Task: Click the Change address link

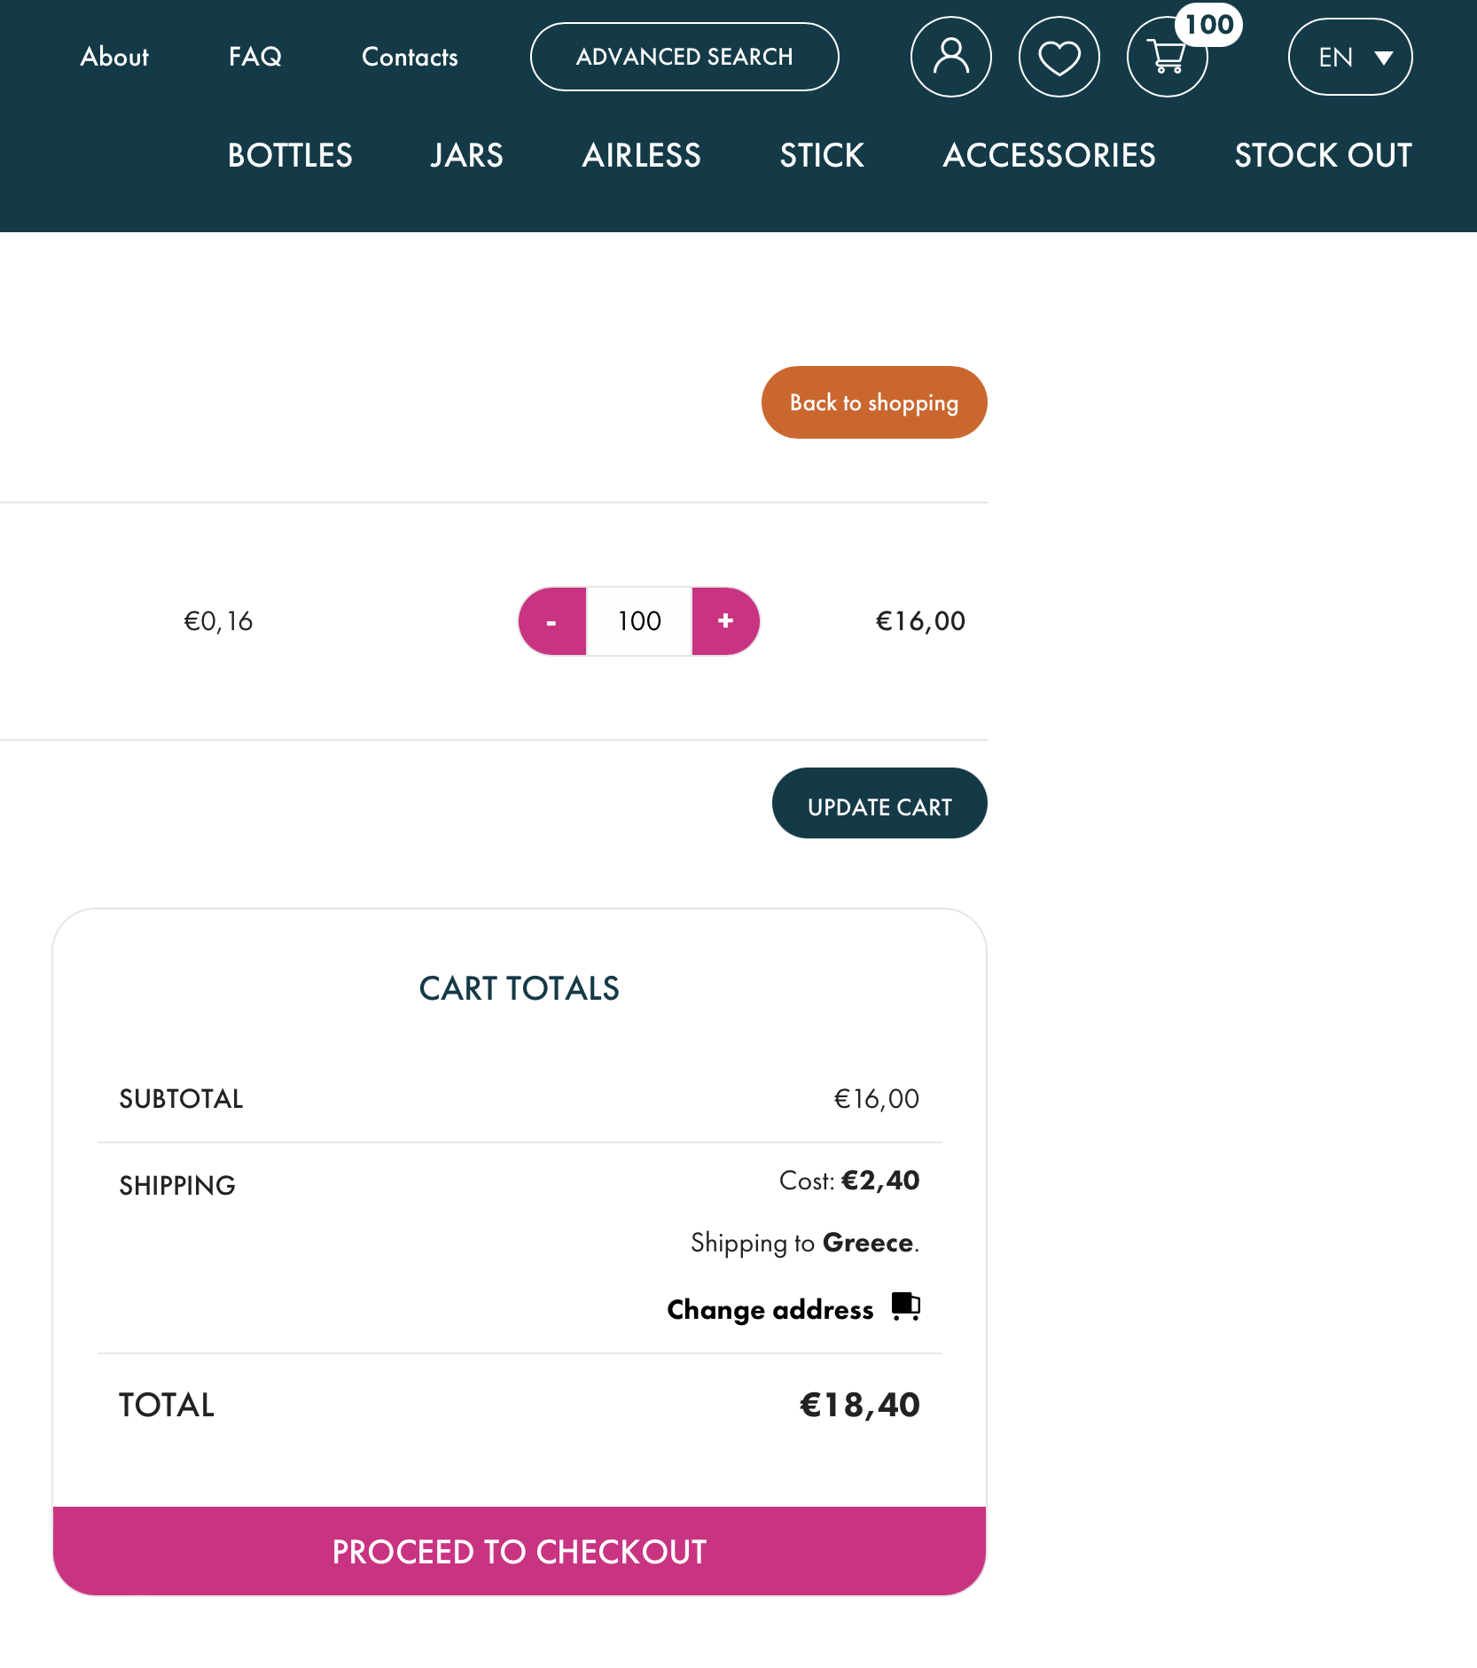Action: [770, 1309]
